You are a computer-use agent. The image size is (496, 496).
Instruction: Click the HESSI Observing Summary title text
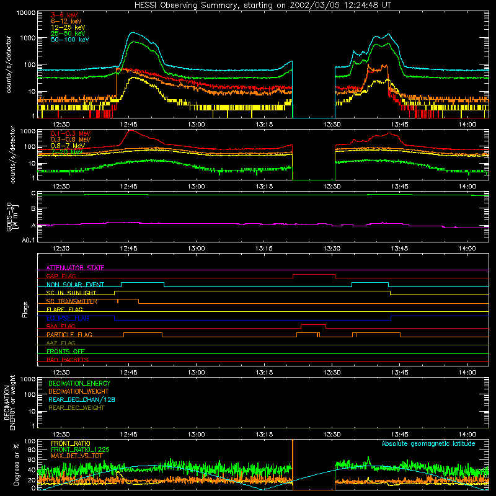pos(262,6)
